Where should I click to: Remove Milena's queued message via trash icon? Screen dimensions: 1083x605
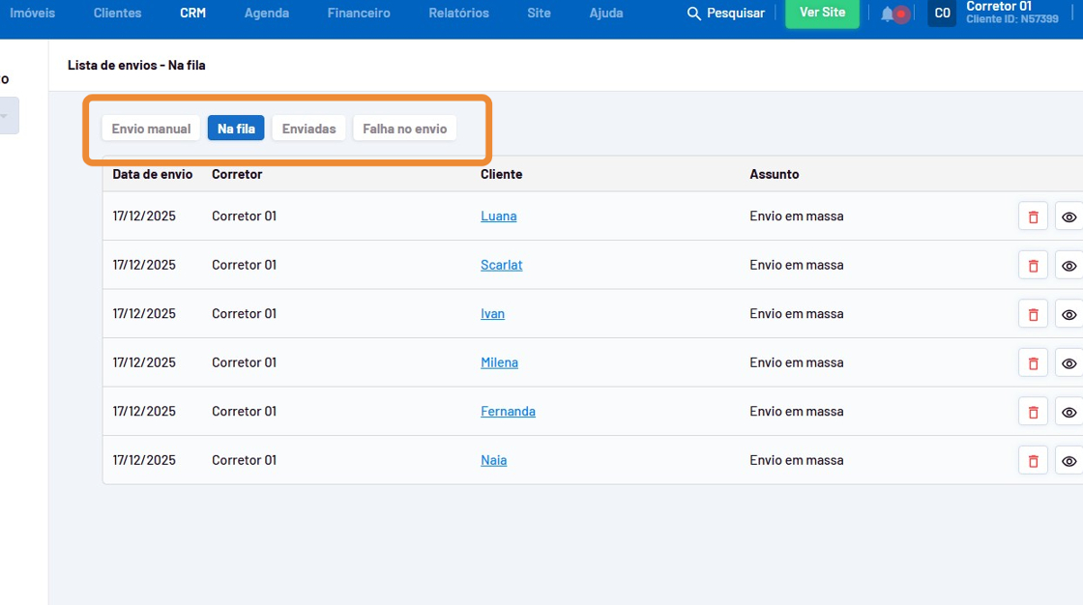tap(1033, 363)
